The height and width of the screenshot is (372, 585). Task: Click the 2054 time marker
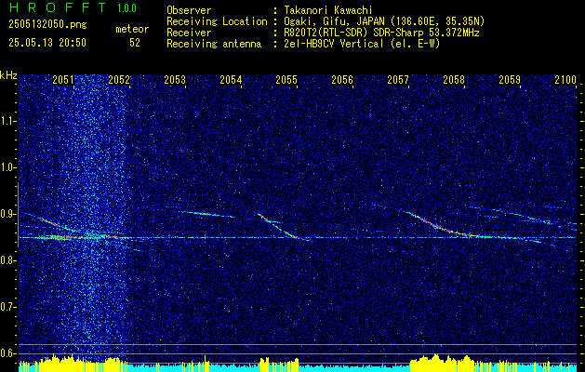coord(231,80)
